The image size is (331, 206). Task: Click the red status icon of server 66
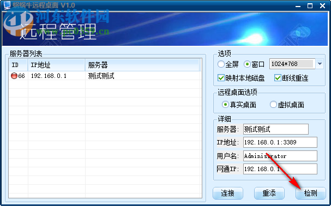(x=14, y=76)
